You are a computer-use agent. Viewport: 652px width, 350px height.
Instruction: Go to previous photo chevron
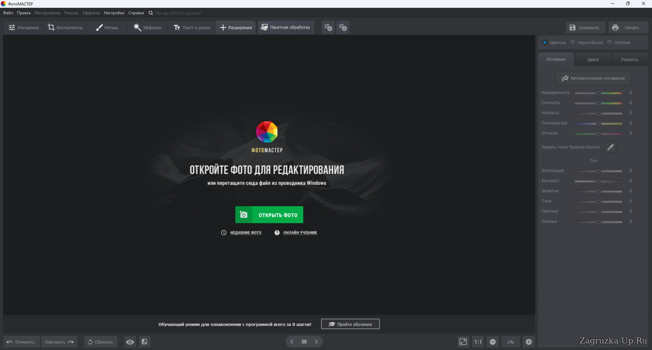292,342
